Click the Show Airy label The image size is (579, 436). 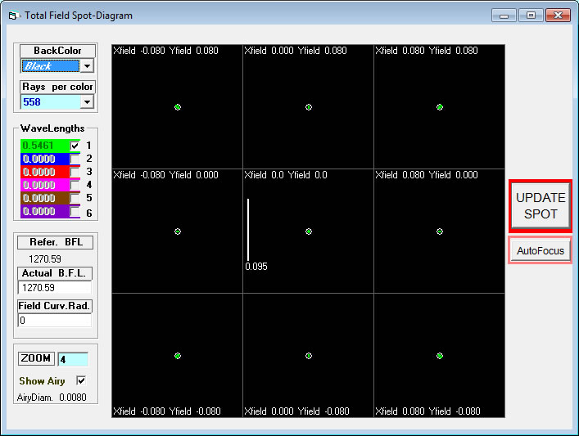tap(42, 380)
